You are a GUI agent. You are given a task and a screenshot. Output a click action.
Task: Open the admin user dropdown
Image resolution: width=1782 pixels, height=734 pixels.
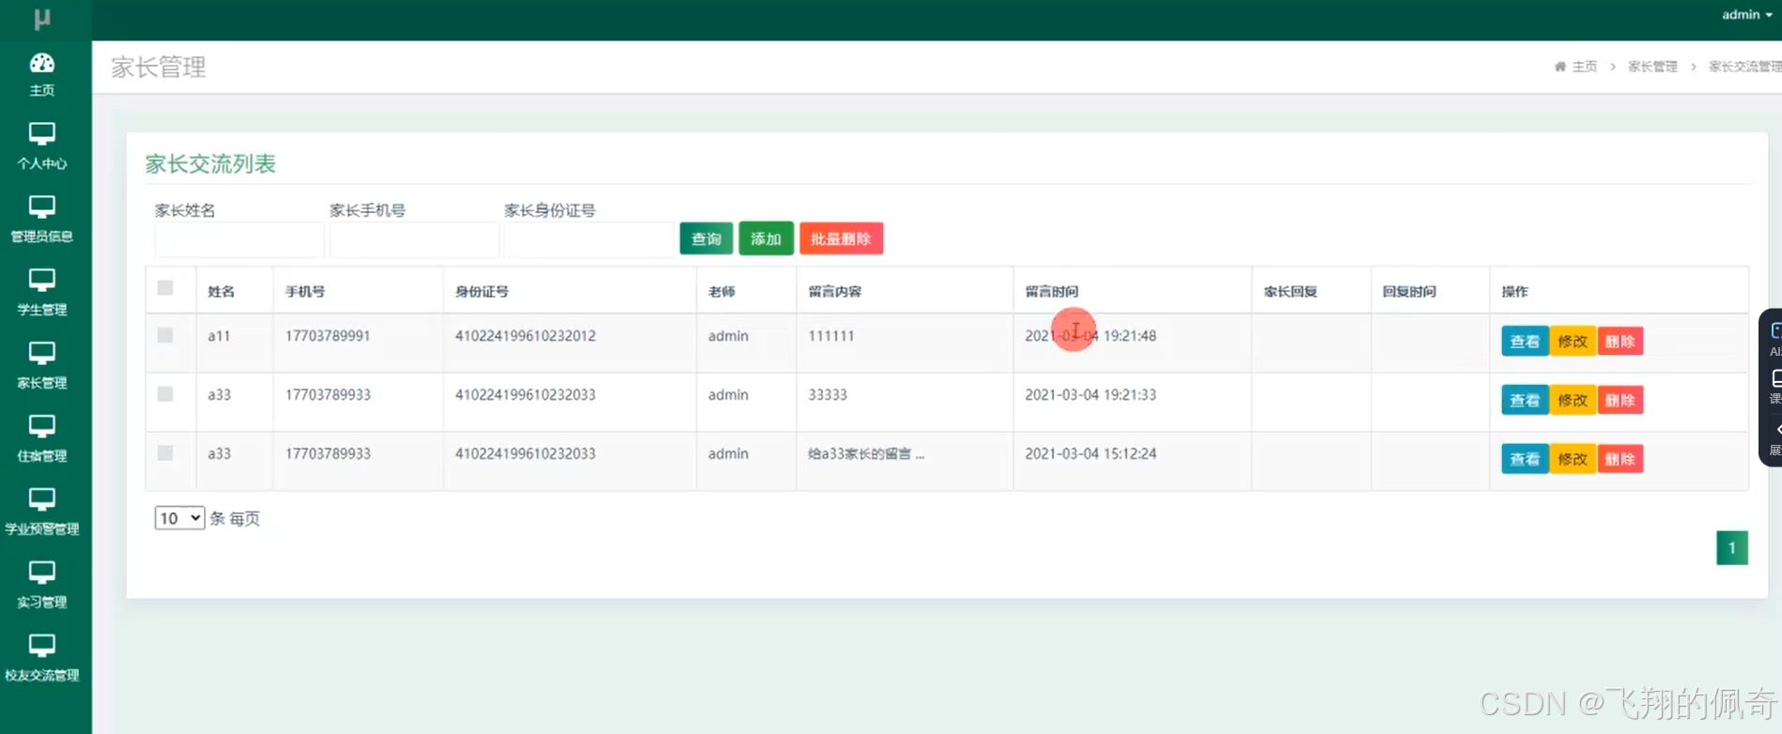(1746, 14)
